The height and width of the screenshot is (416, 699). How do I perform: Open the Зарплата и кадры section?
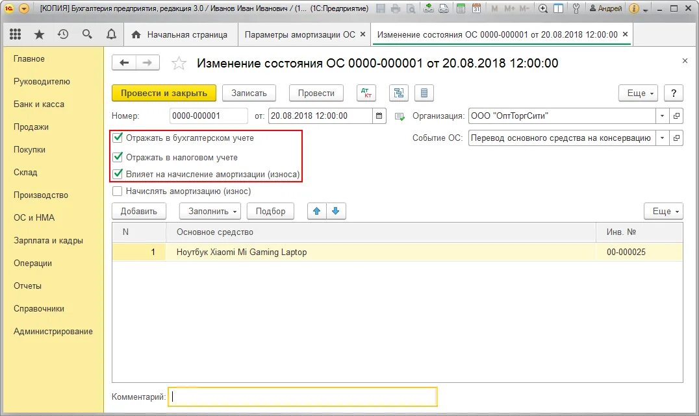pos(48,241)
